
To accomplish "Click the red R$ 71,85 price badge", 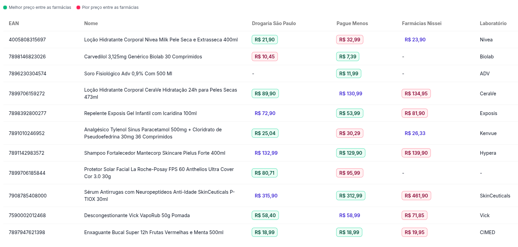I will [x=415, y=215].
